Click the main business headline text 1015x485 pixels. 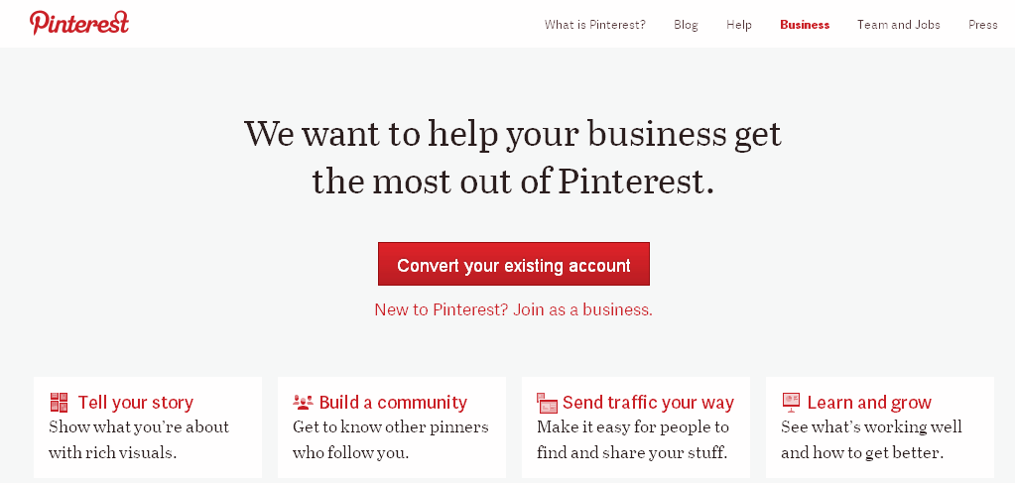[x=513, y=158]
